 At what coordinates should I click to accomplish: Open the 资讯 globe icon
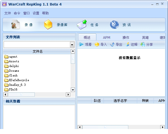point(114,25)
